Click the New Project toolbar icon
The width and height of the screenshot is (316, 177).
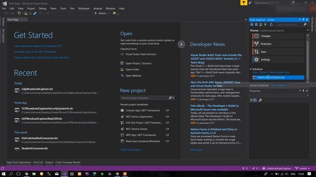[19, 13]
